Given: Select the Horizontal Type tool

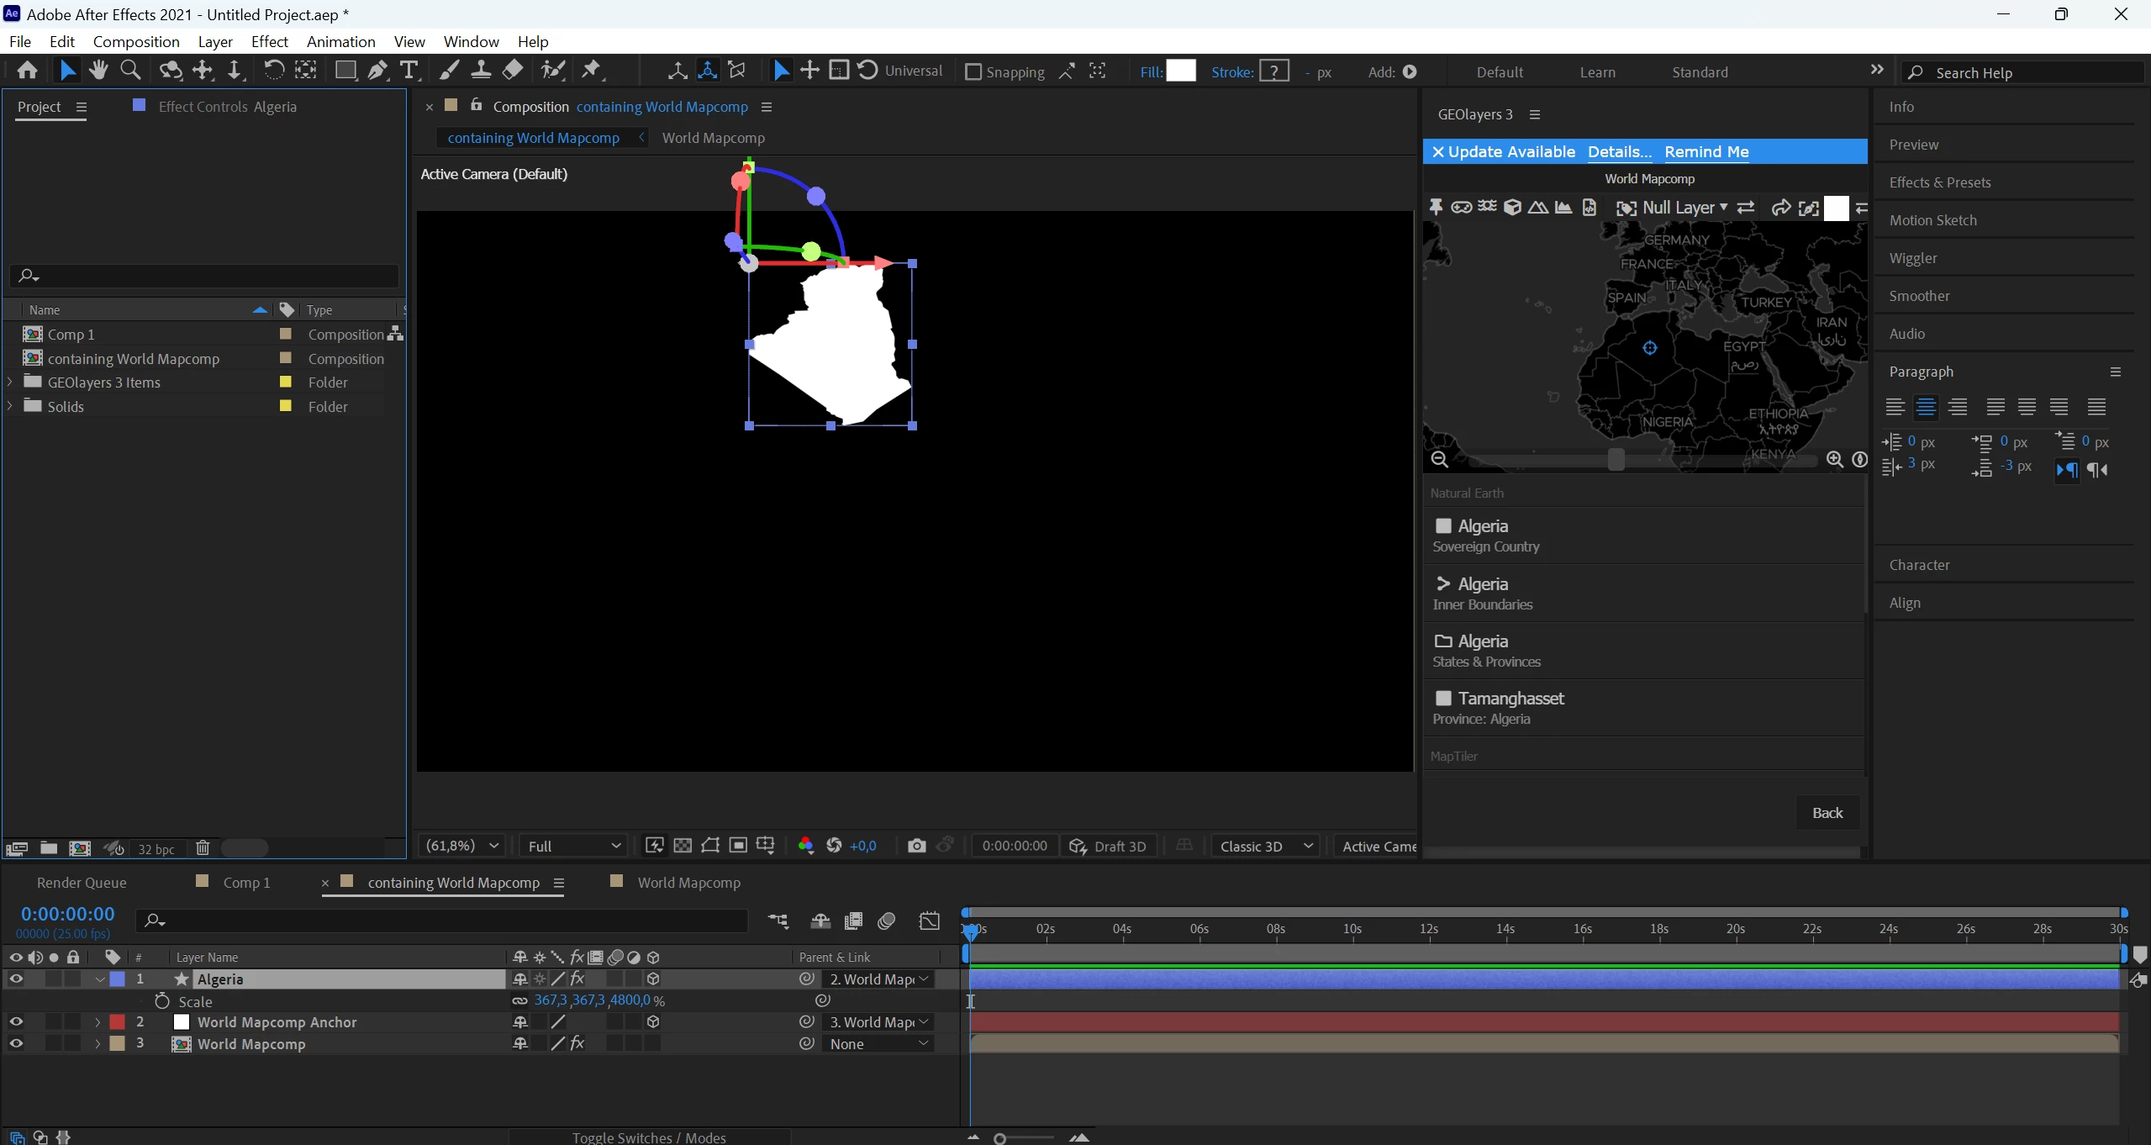Looking at the screenshot, I should pos(409,71).
